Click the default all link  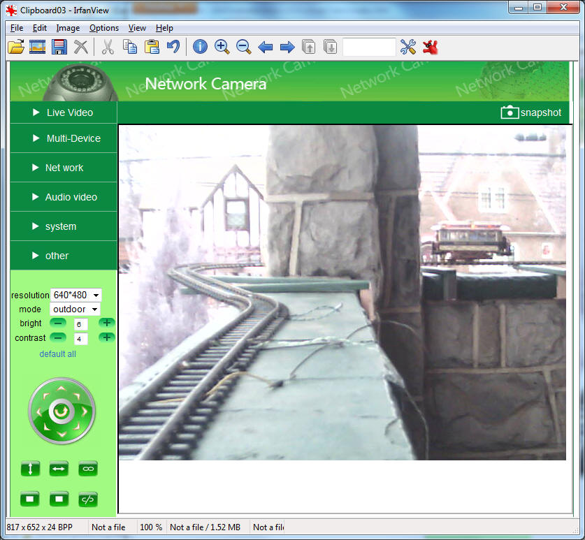point(57,353)
